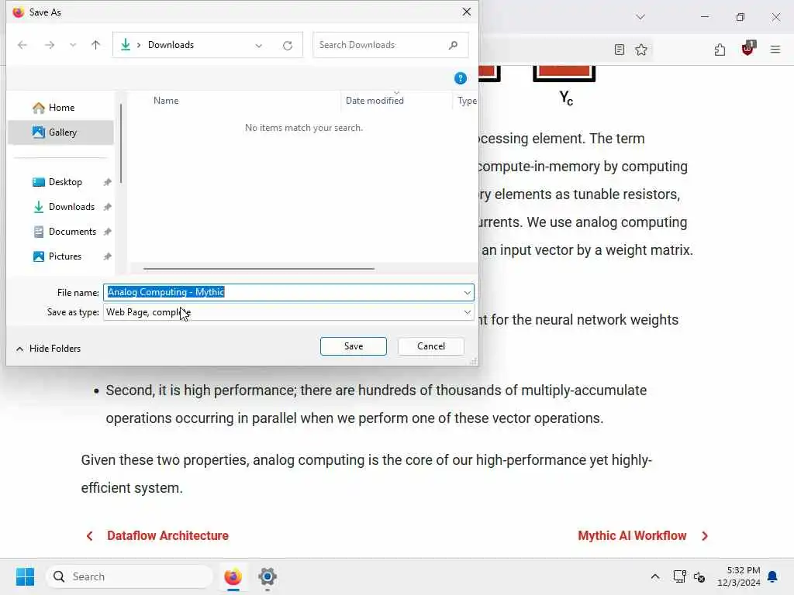
Task: Open uBlock Origin shield icon
Action: tap(748, 49)
